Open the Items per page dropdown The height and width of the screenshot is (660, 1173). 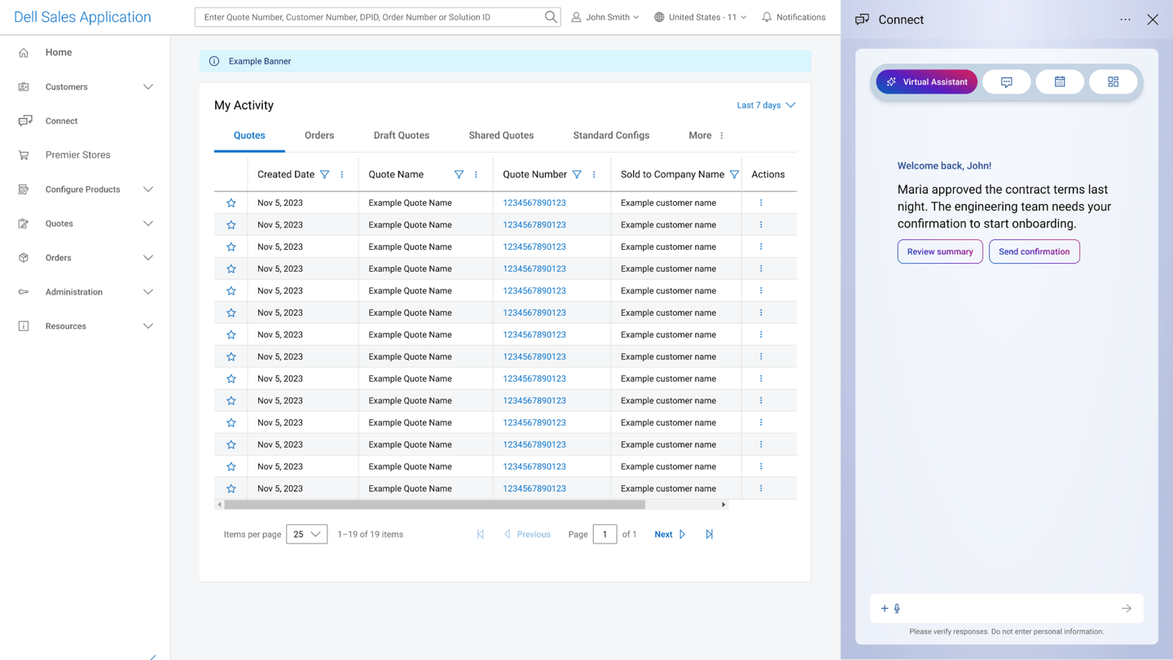pos(307,535)
